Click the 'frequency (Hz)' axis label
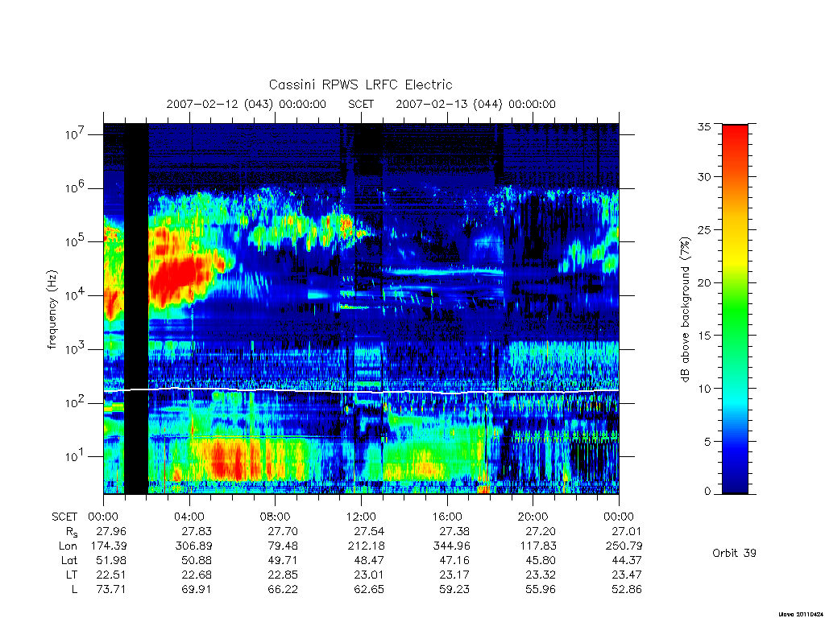 click(52, 310)
